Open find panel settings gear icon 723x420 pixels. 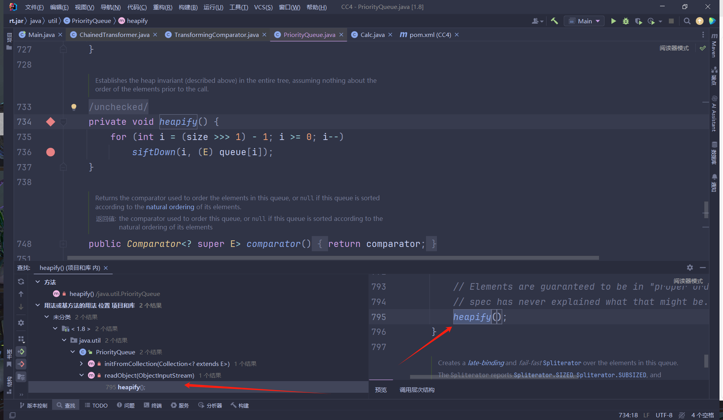click(x=690, y=268)
